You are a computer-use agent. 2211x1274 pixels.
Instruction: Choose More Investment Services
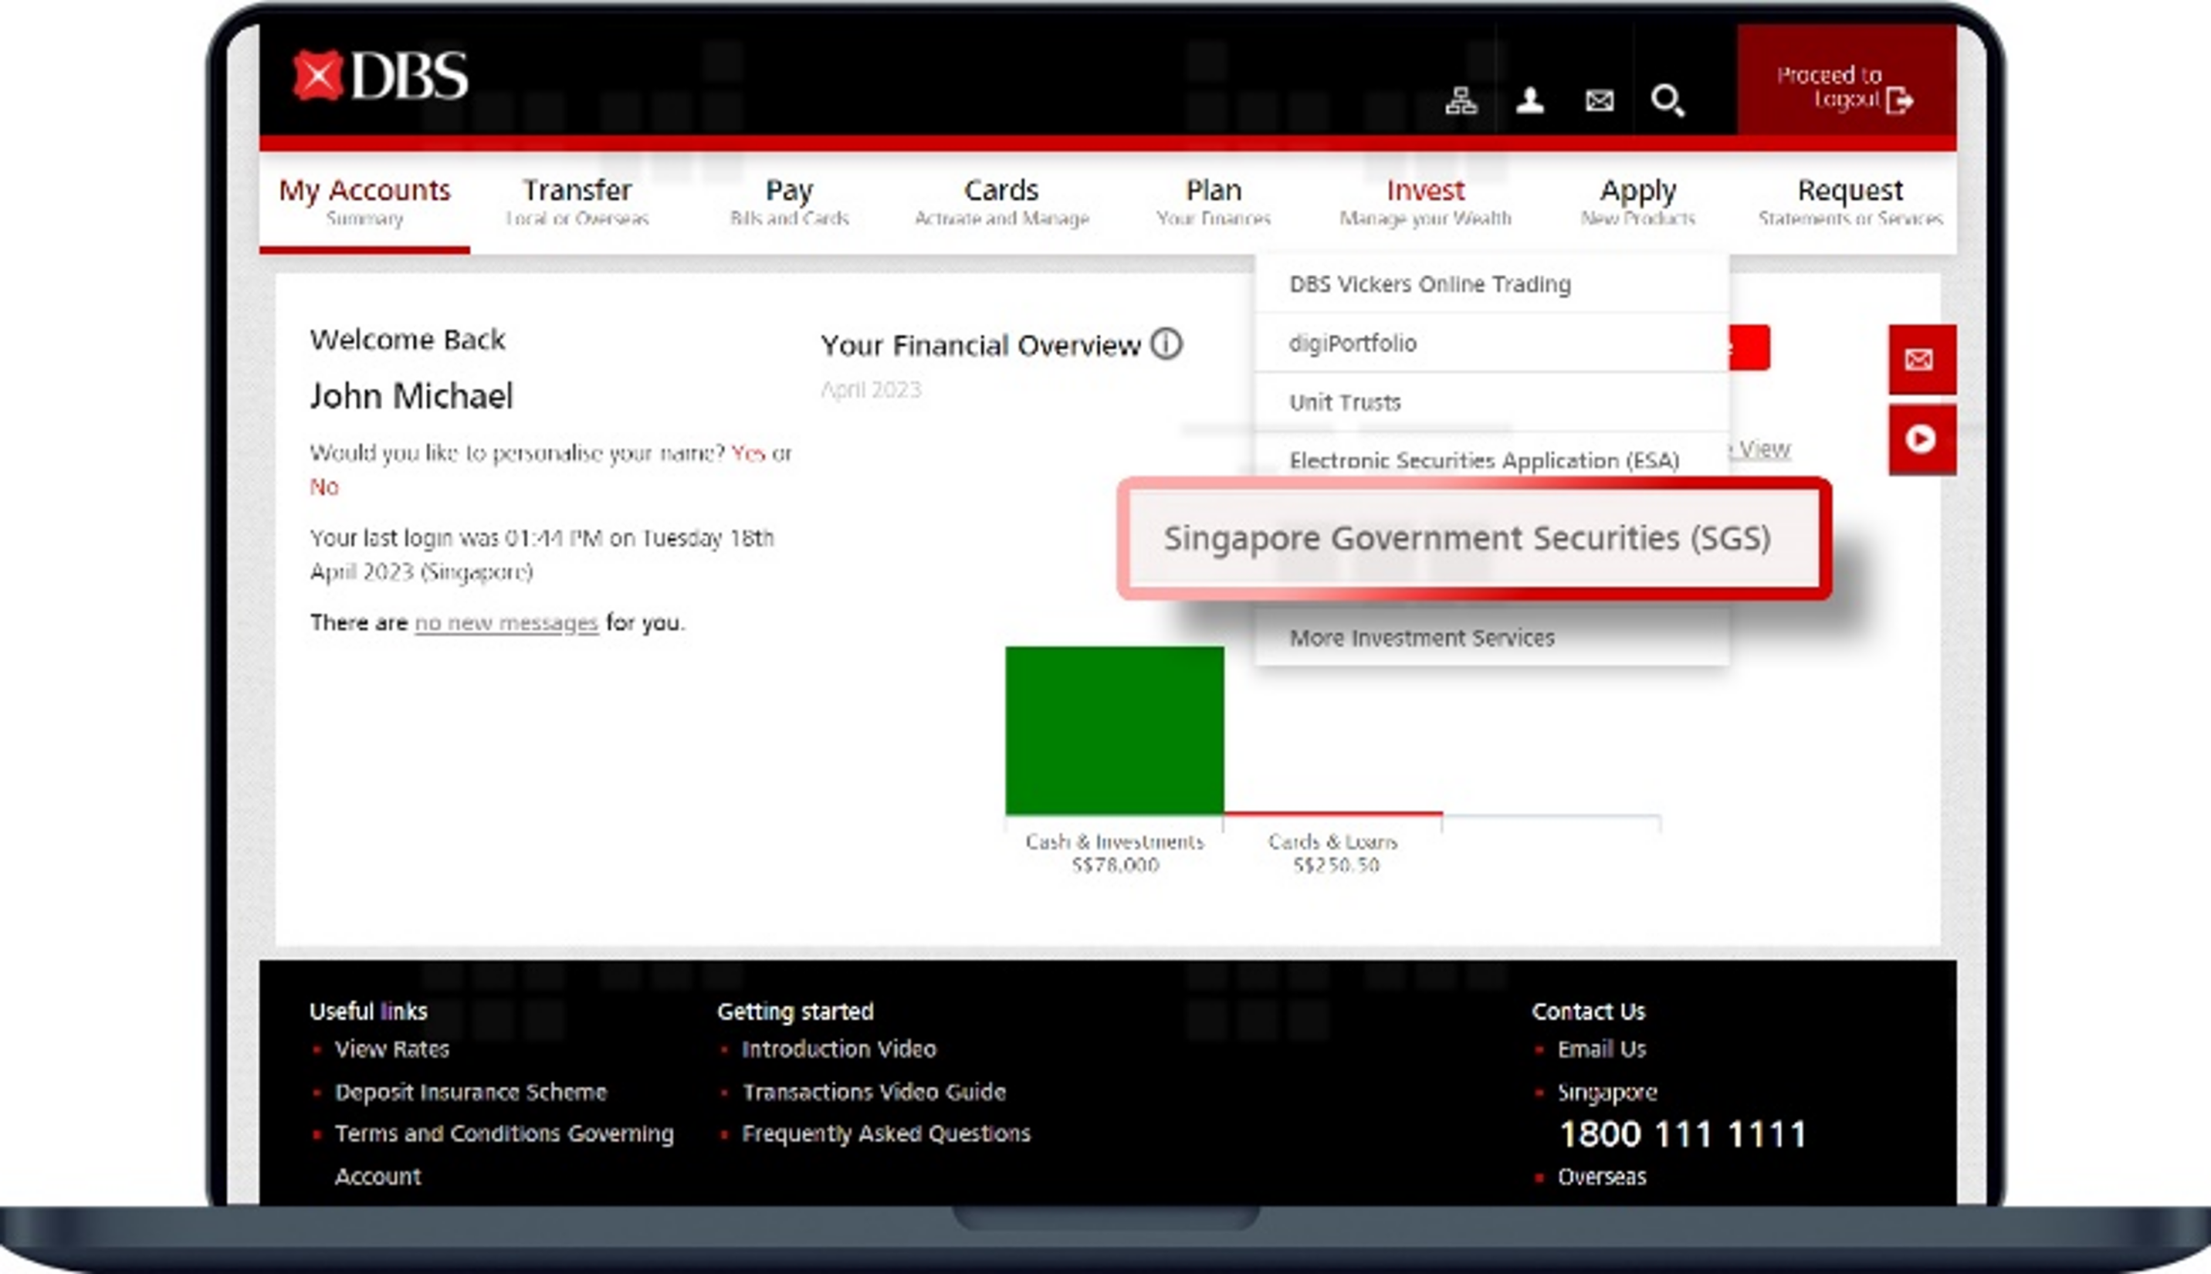point(1492,637)
